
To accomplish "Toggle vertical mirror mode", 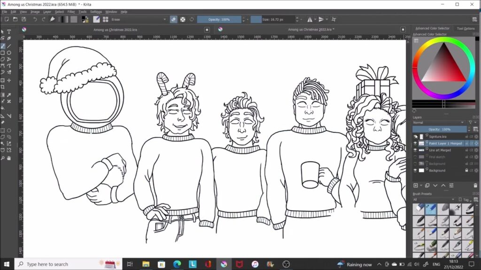I will 321,19.
